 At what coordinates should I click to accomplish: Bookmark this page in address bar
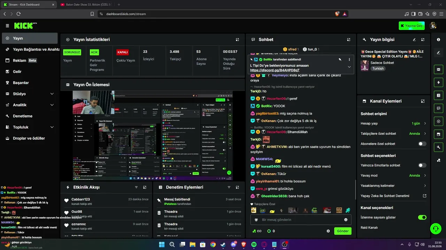coord(92,14)
